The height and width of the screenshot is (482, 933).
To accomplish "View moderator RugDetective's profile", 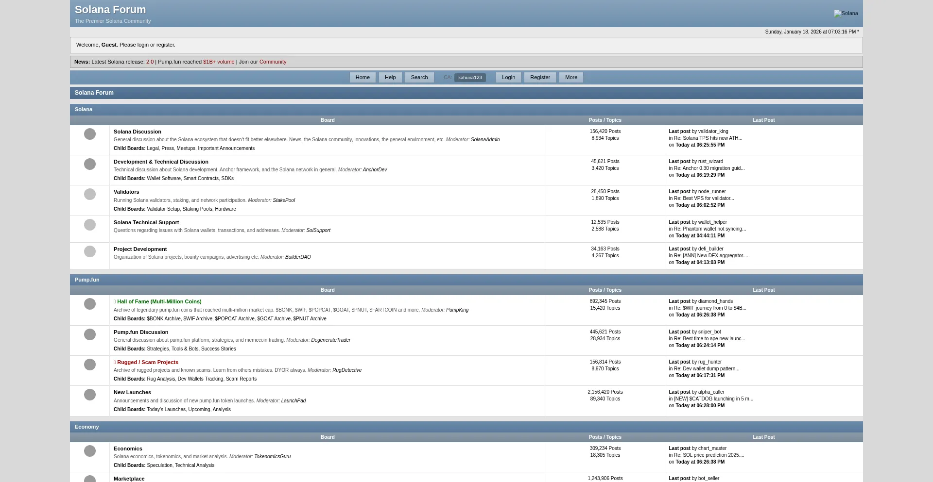I will tap(347, 370).
